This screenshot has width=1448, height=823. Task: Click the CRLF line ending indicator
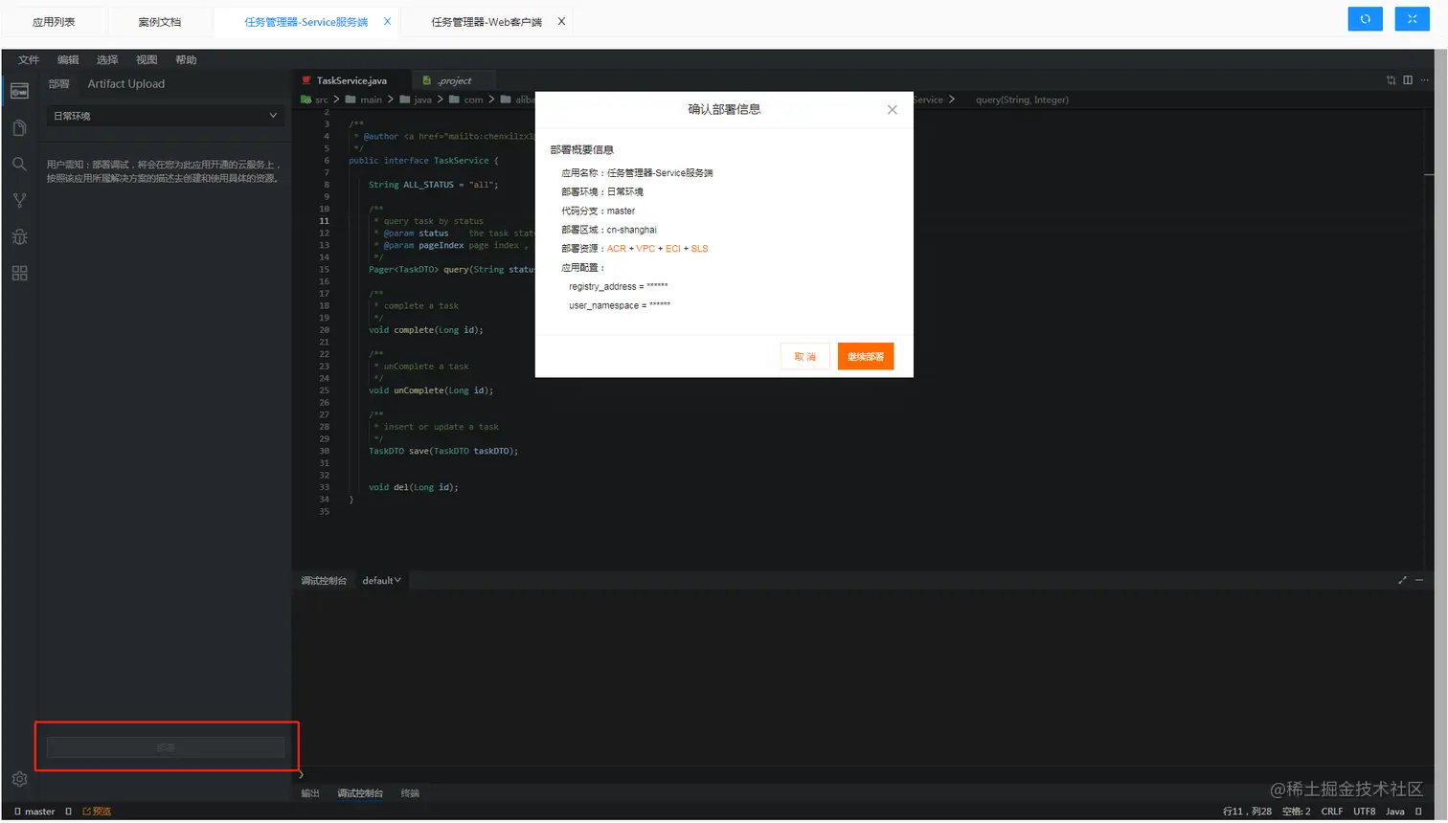point(1332,812)
